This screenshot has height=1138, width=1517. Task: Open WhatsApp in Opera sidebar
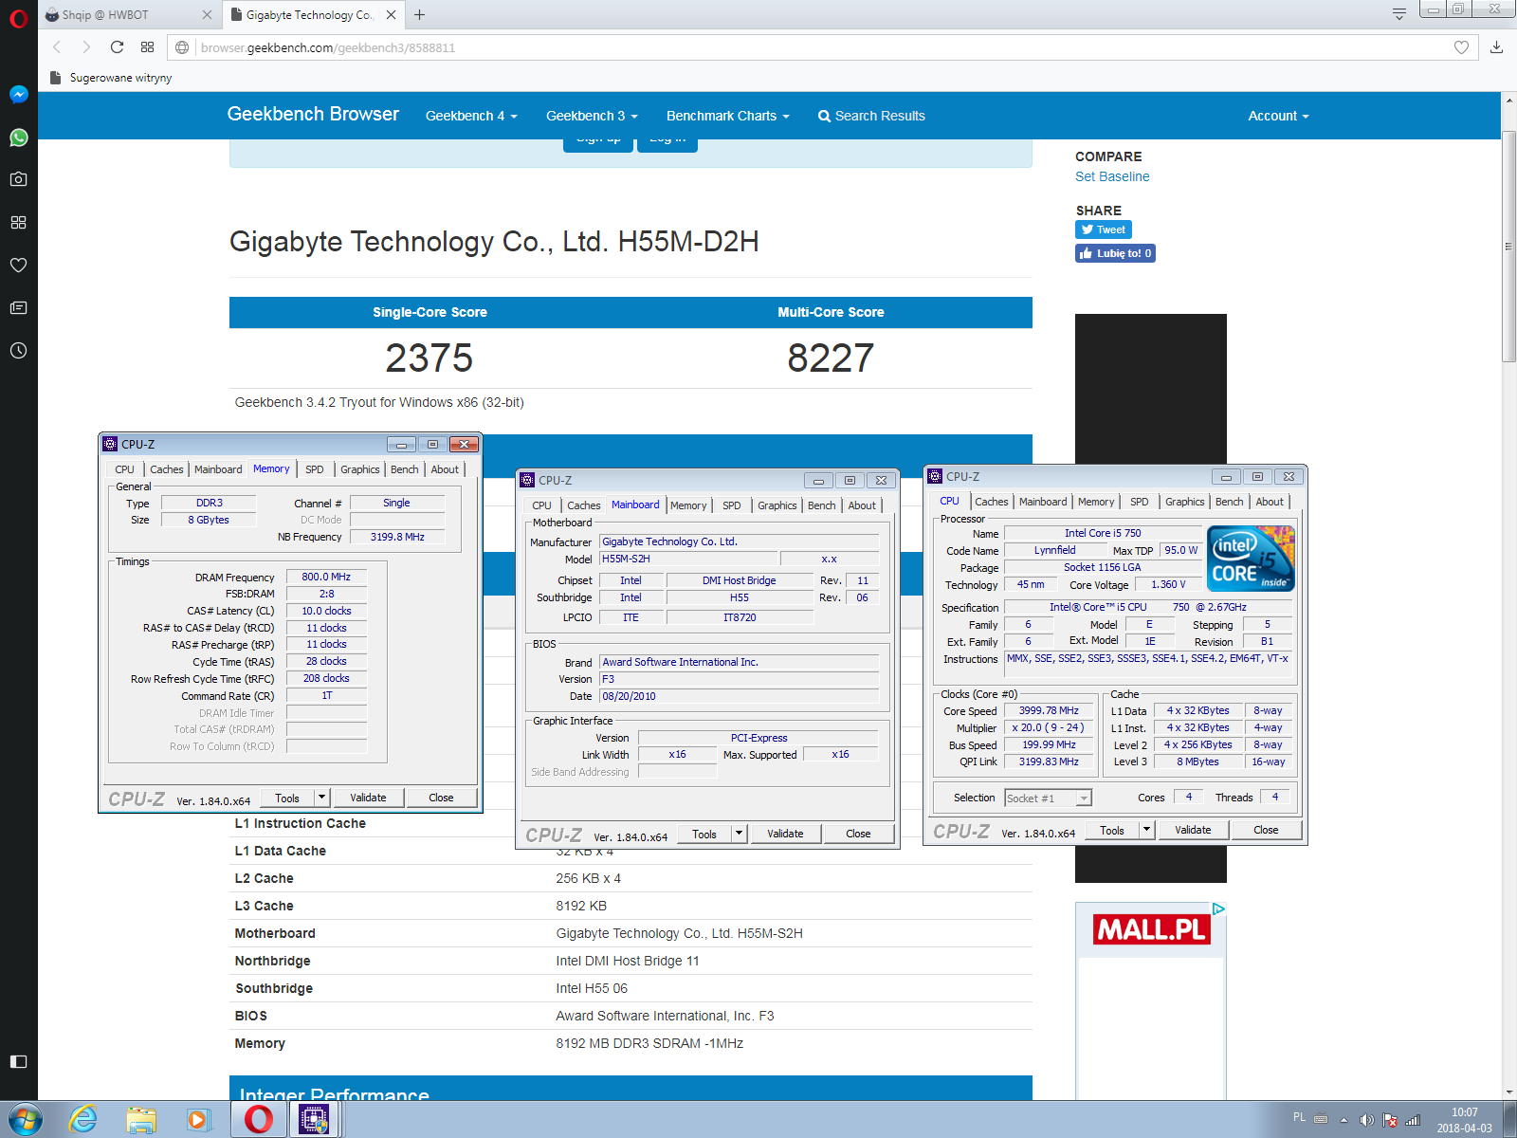click(18, 138)
